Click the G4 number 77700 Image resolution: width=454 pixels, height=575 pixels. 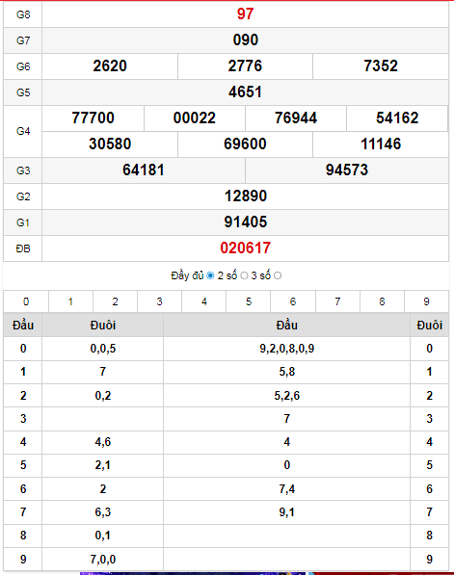tap(93, 118)
